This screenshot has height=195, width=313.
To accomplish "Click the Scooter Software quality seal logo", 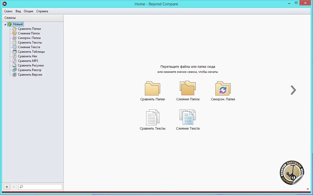I will point(292,173).
